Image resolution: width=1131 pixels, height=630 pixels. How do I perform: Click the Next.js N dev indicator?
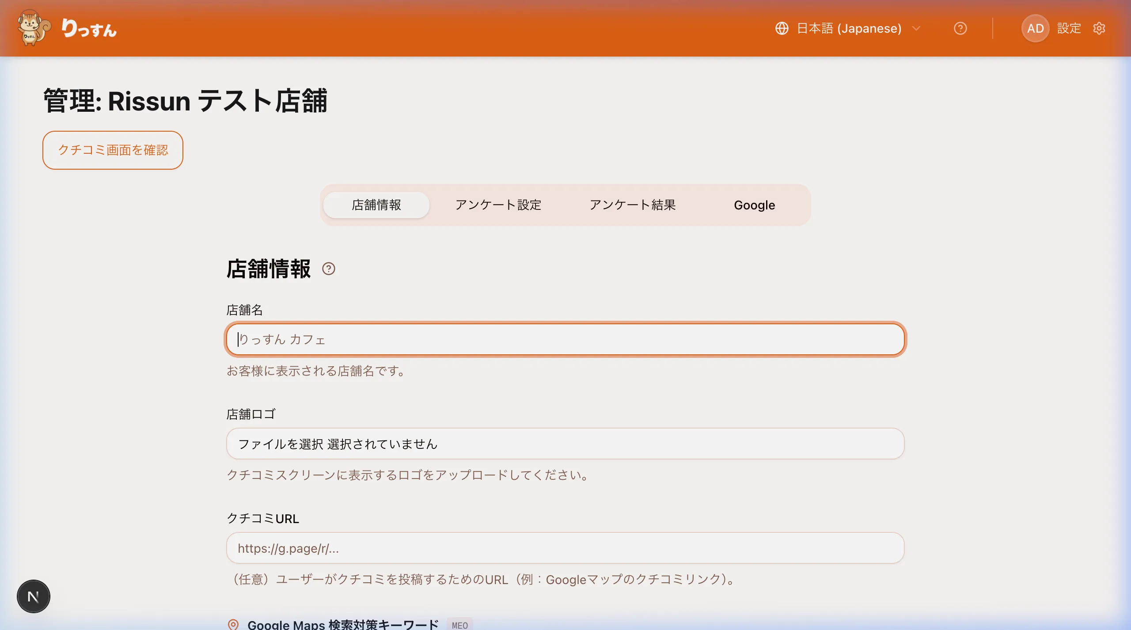point(34,596)
